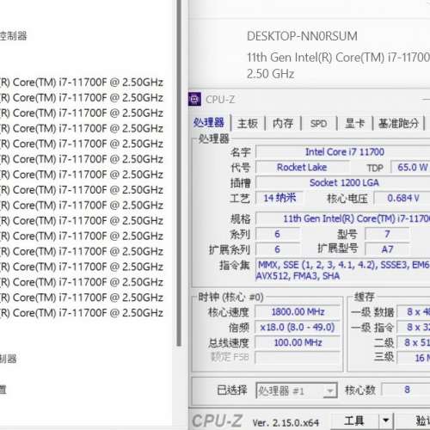Open the 主板 tab

tap(248, 124)
